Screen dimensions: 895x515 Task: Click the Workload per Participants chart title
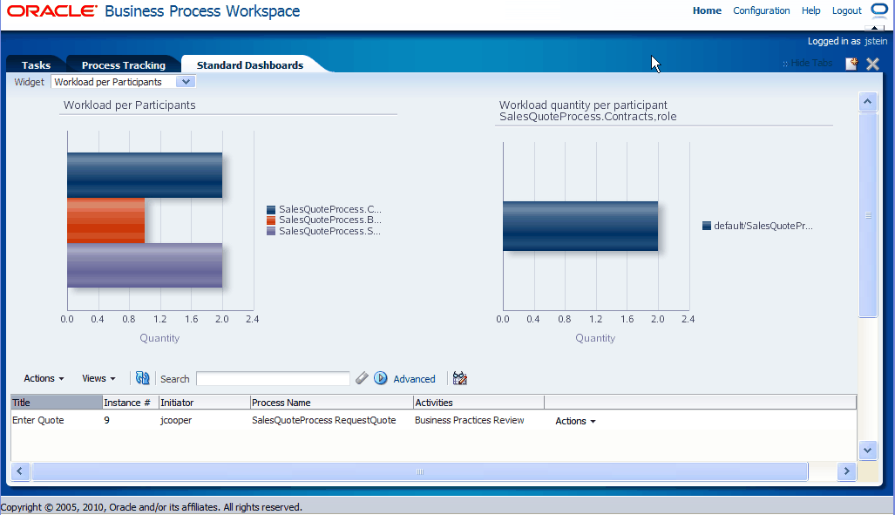coord(130,105)
